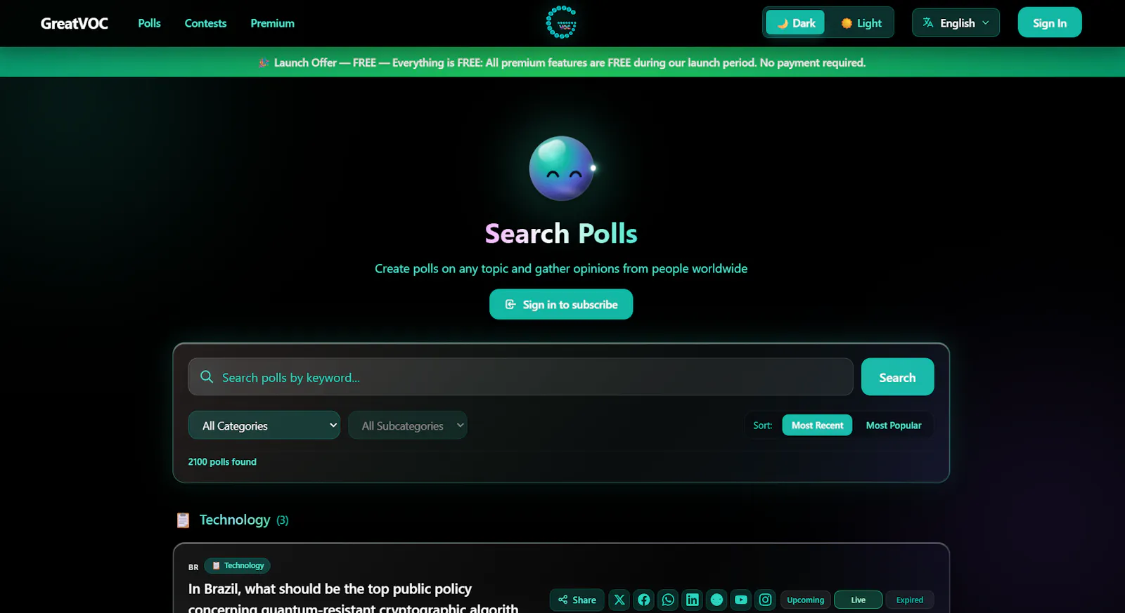Click the Technology (3) section heading
Viewport: 1125px width, 613px height.
244,520
